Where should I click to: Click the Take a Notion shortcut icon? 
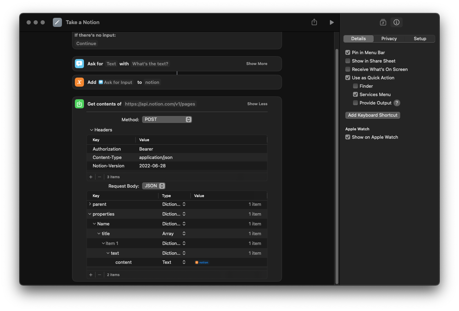pos(57,22)
